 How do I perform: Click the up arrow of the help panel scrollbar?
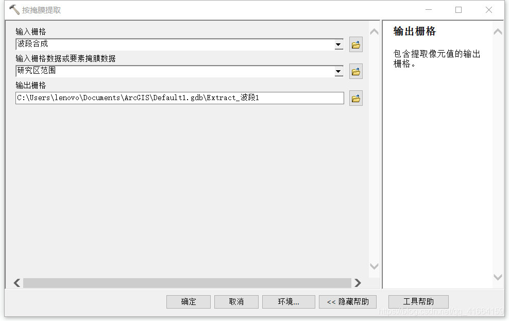point(498,31)
